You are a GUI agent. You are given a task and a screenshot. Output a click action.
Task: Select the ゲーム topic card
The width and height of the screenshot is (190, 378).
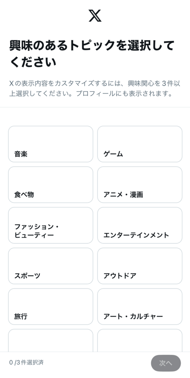tap(140, 144)
